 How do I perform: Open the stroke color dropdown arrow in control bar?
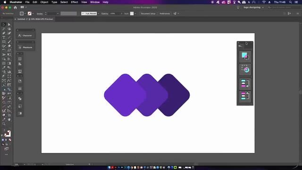coord(33,14)
